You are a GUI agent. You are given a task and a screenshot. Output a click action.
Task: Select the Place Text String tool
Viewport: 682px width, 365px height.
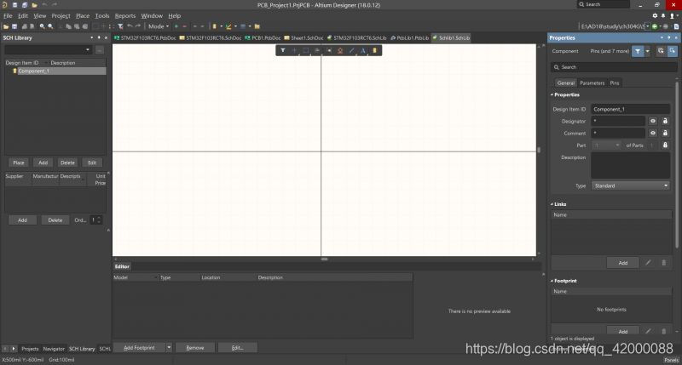[x=362, y=51]
